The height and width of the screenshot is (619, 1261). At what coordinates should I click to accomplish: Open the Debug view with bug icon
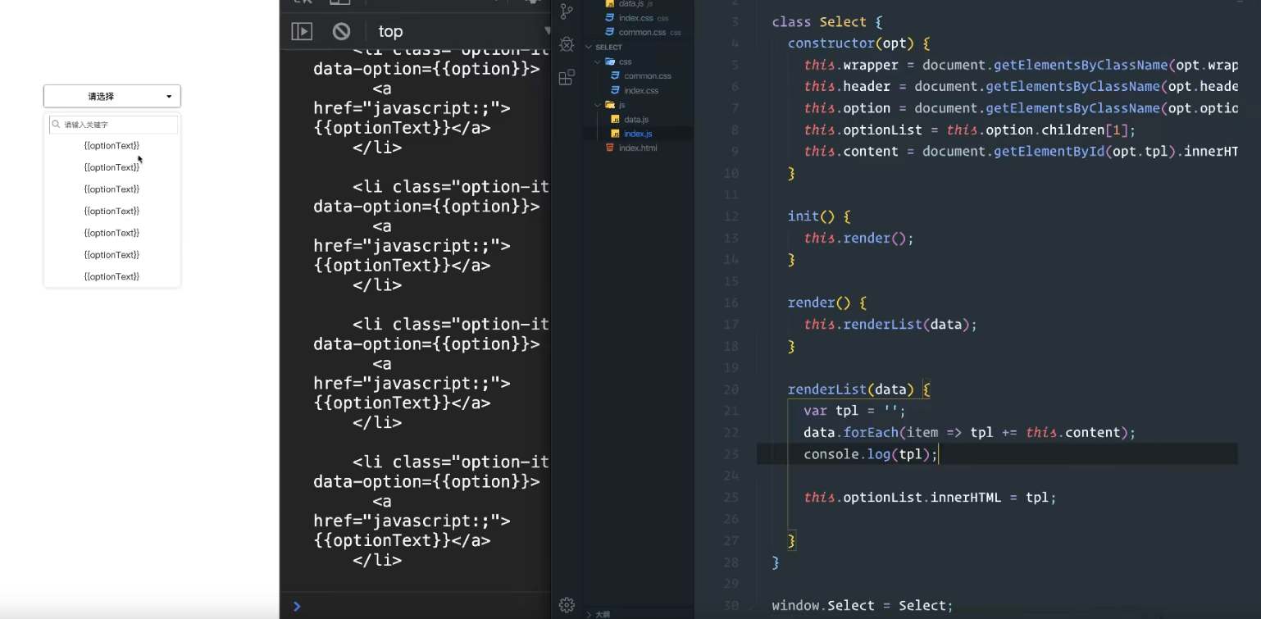tap(566, 44)
